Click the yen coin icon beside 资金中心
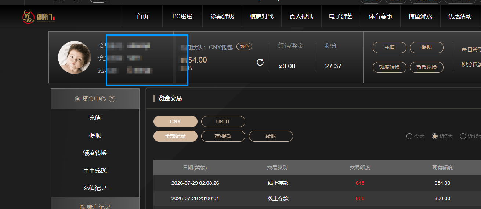 coord(77,99)
